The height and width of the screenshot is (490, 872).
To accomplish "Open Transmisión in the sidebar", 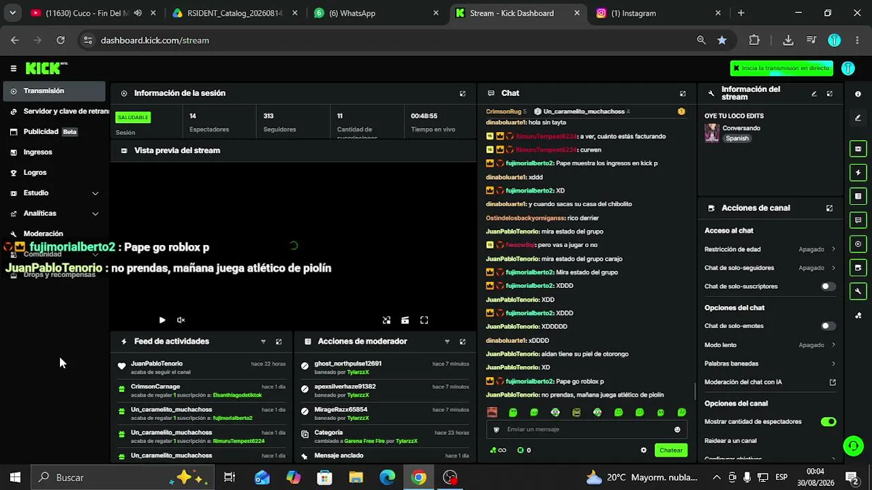I will [x=54, y=91].
